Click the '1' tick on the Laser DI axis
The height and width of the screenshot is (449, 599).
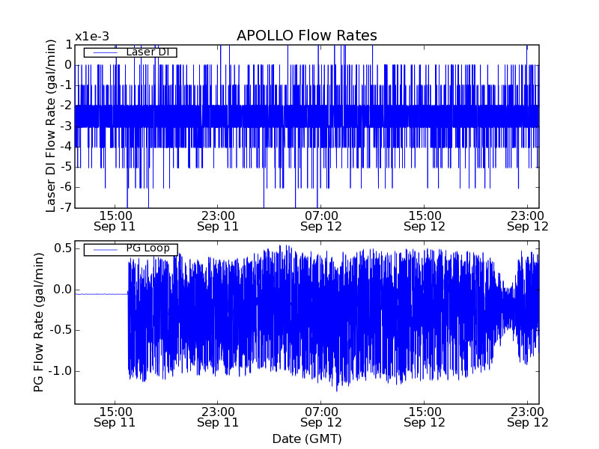pyautogui.click(x=68, y=45)
